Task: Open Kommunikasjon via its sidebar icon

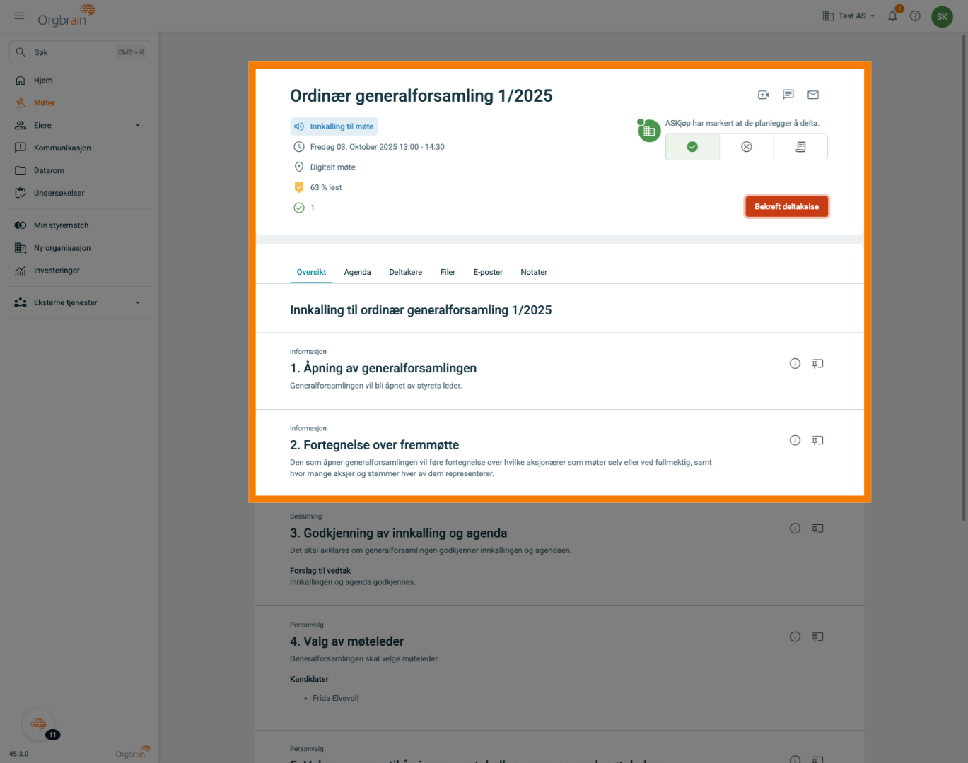Action: [21, 148]
